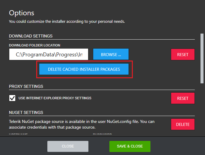The height and width of the screenshot is (155, 205).
Task: Click the download folder location path field
Action: tap(49, 55)
